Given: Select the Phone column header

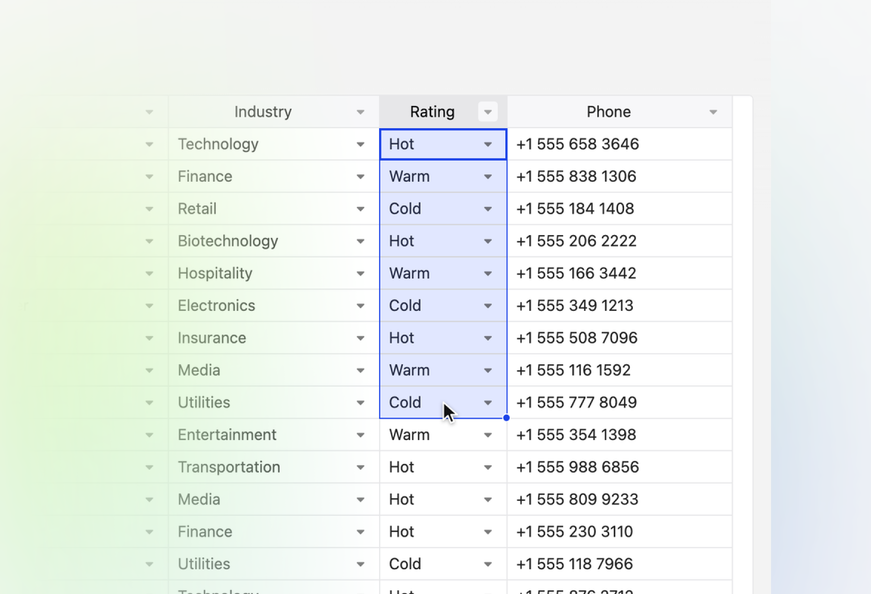Looking at the screenshot, I should pos(620,112).
